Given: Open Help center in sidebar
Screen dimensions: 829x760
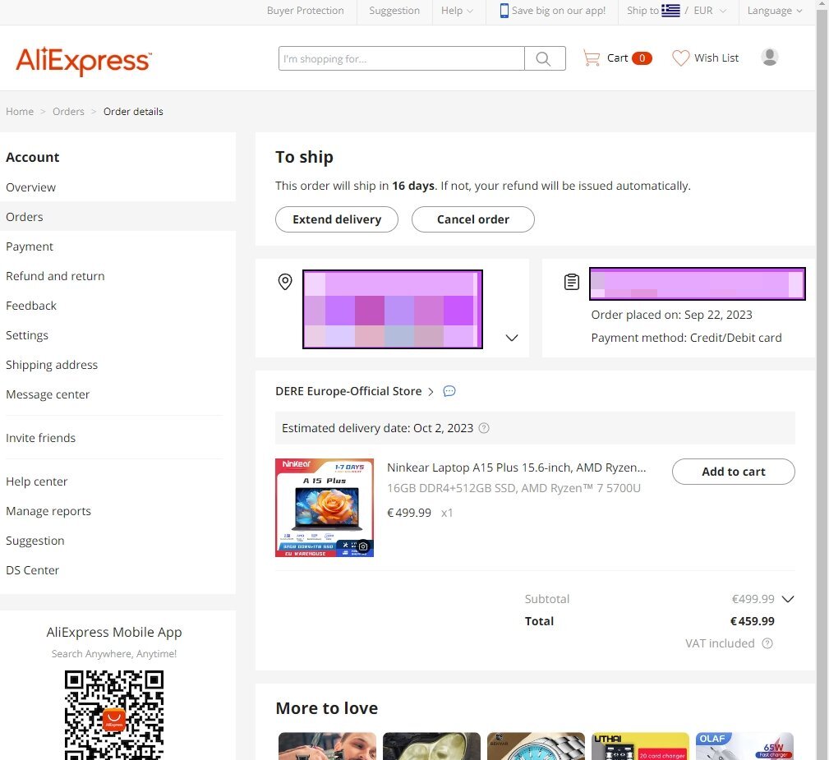Looking at the screenshot, I should 36,481.
